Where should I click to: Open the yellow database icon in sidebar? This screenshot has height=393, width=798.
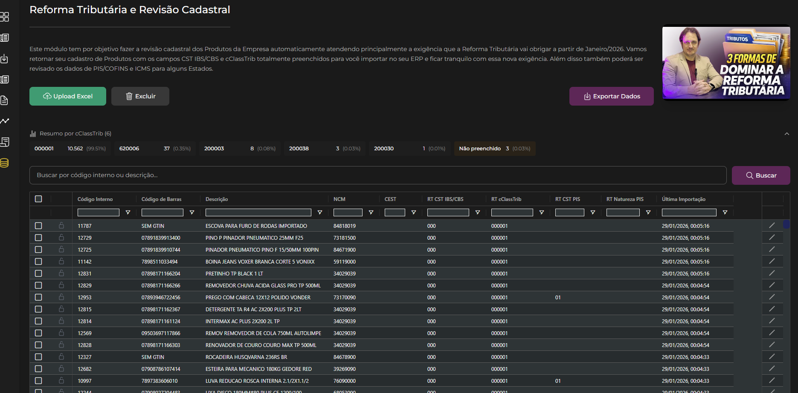point(5,163)
